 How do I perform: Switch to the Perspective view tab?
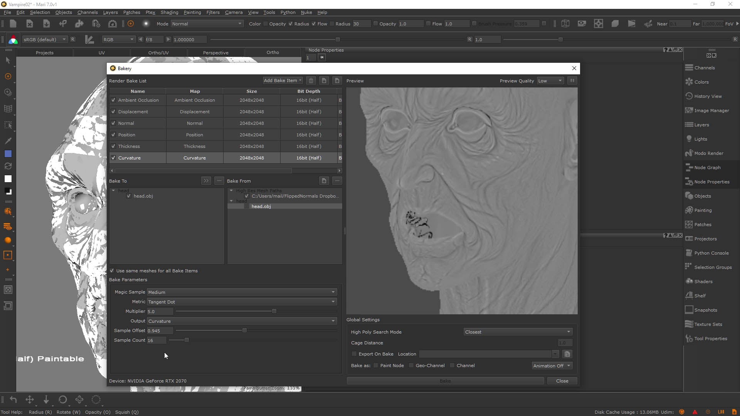[x=216, y=52]
